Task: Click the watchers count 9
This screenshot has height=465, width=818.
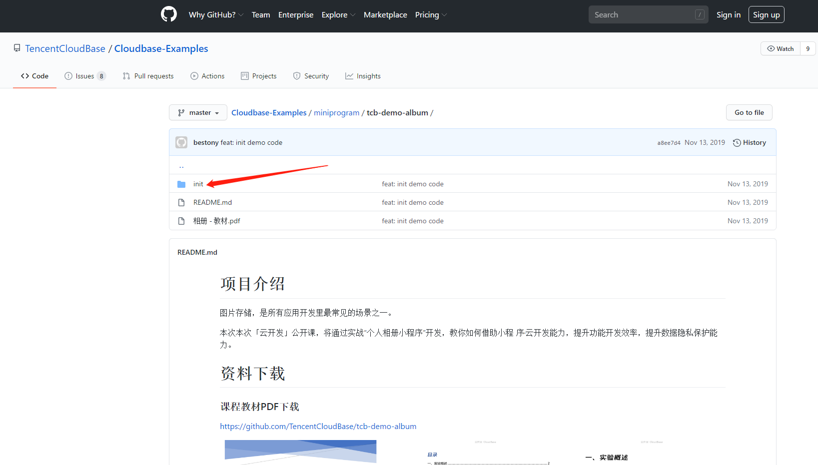Action: coord(808,48)
